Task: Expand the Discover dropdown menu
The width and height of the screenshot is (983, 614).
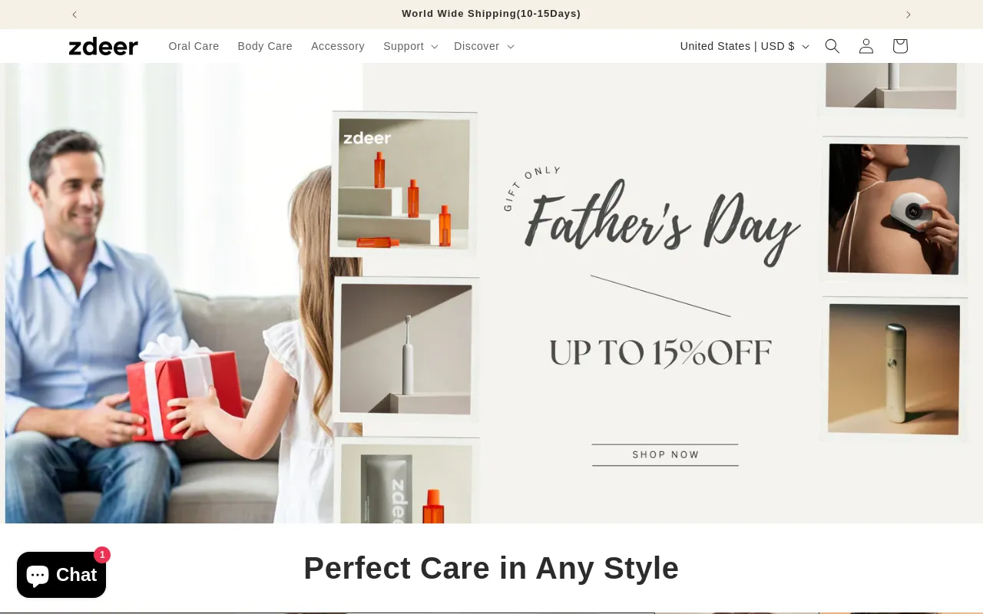Action: (484, 46)
